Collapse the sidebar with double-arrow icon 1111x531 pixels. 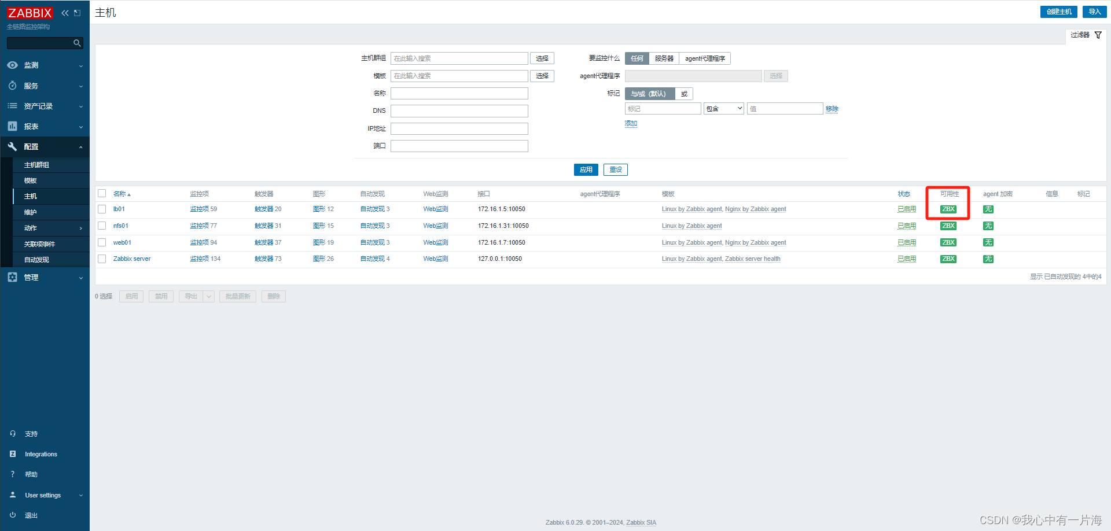tap(65, 13)
